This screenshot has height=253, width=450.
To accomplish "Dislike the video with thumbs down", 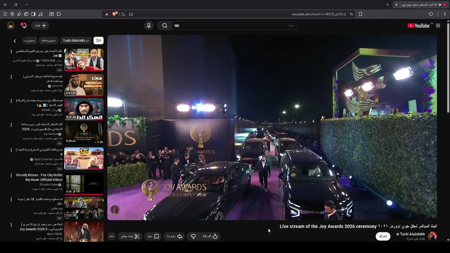I will tap(193, 236).
